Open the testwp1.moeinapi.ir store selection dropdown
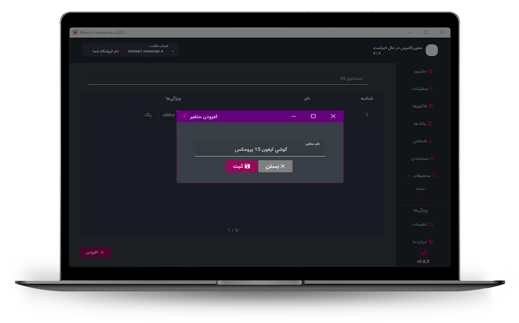 tap(173, 51)
